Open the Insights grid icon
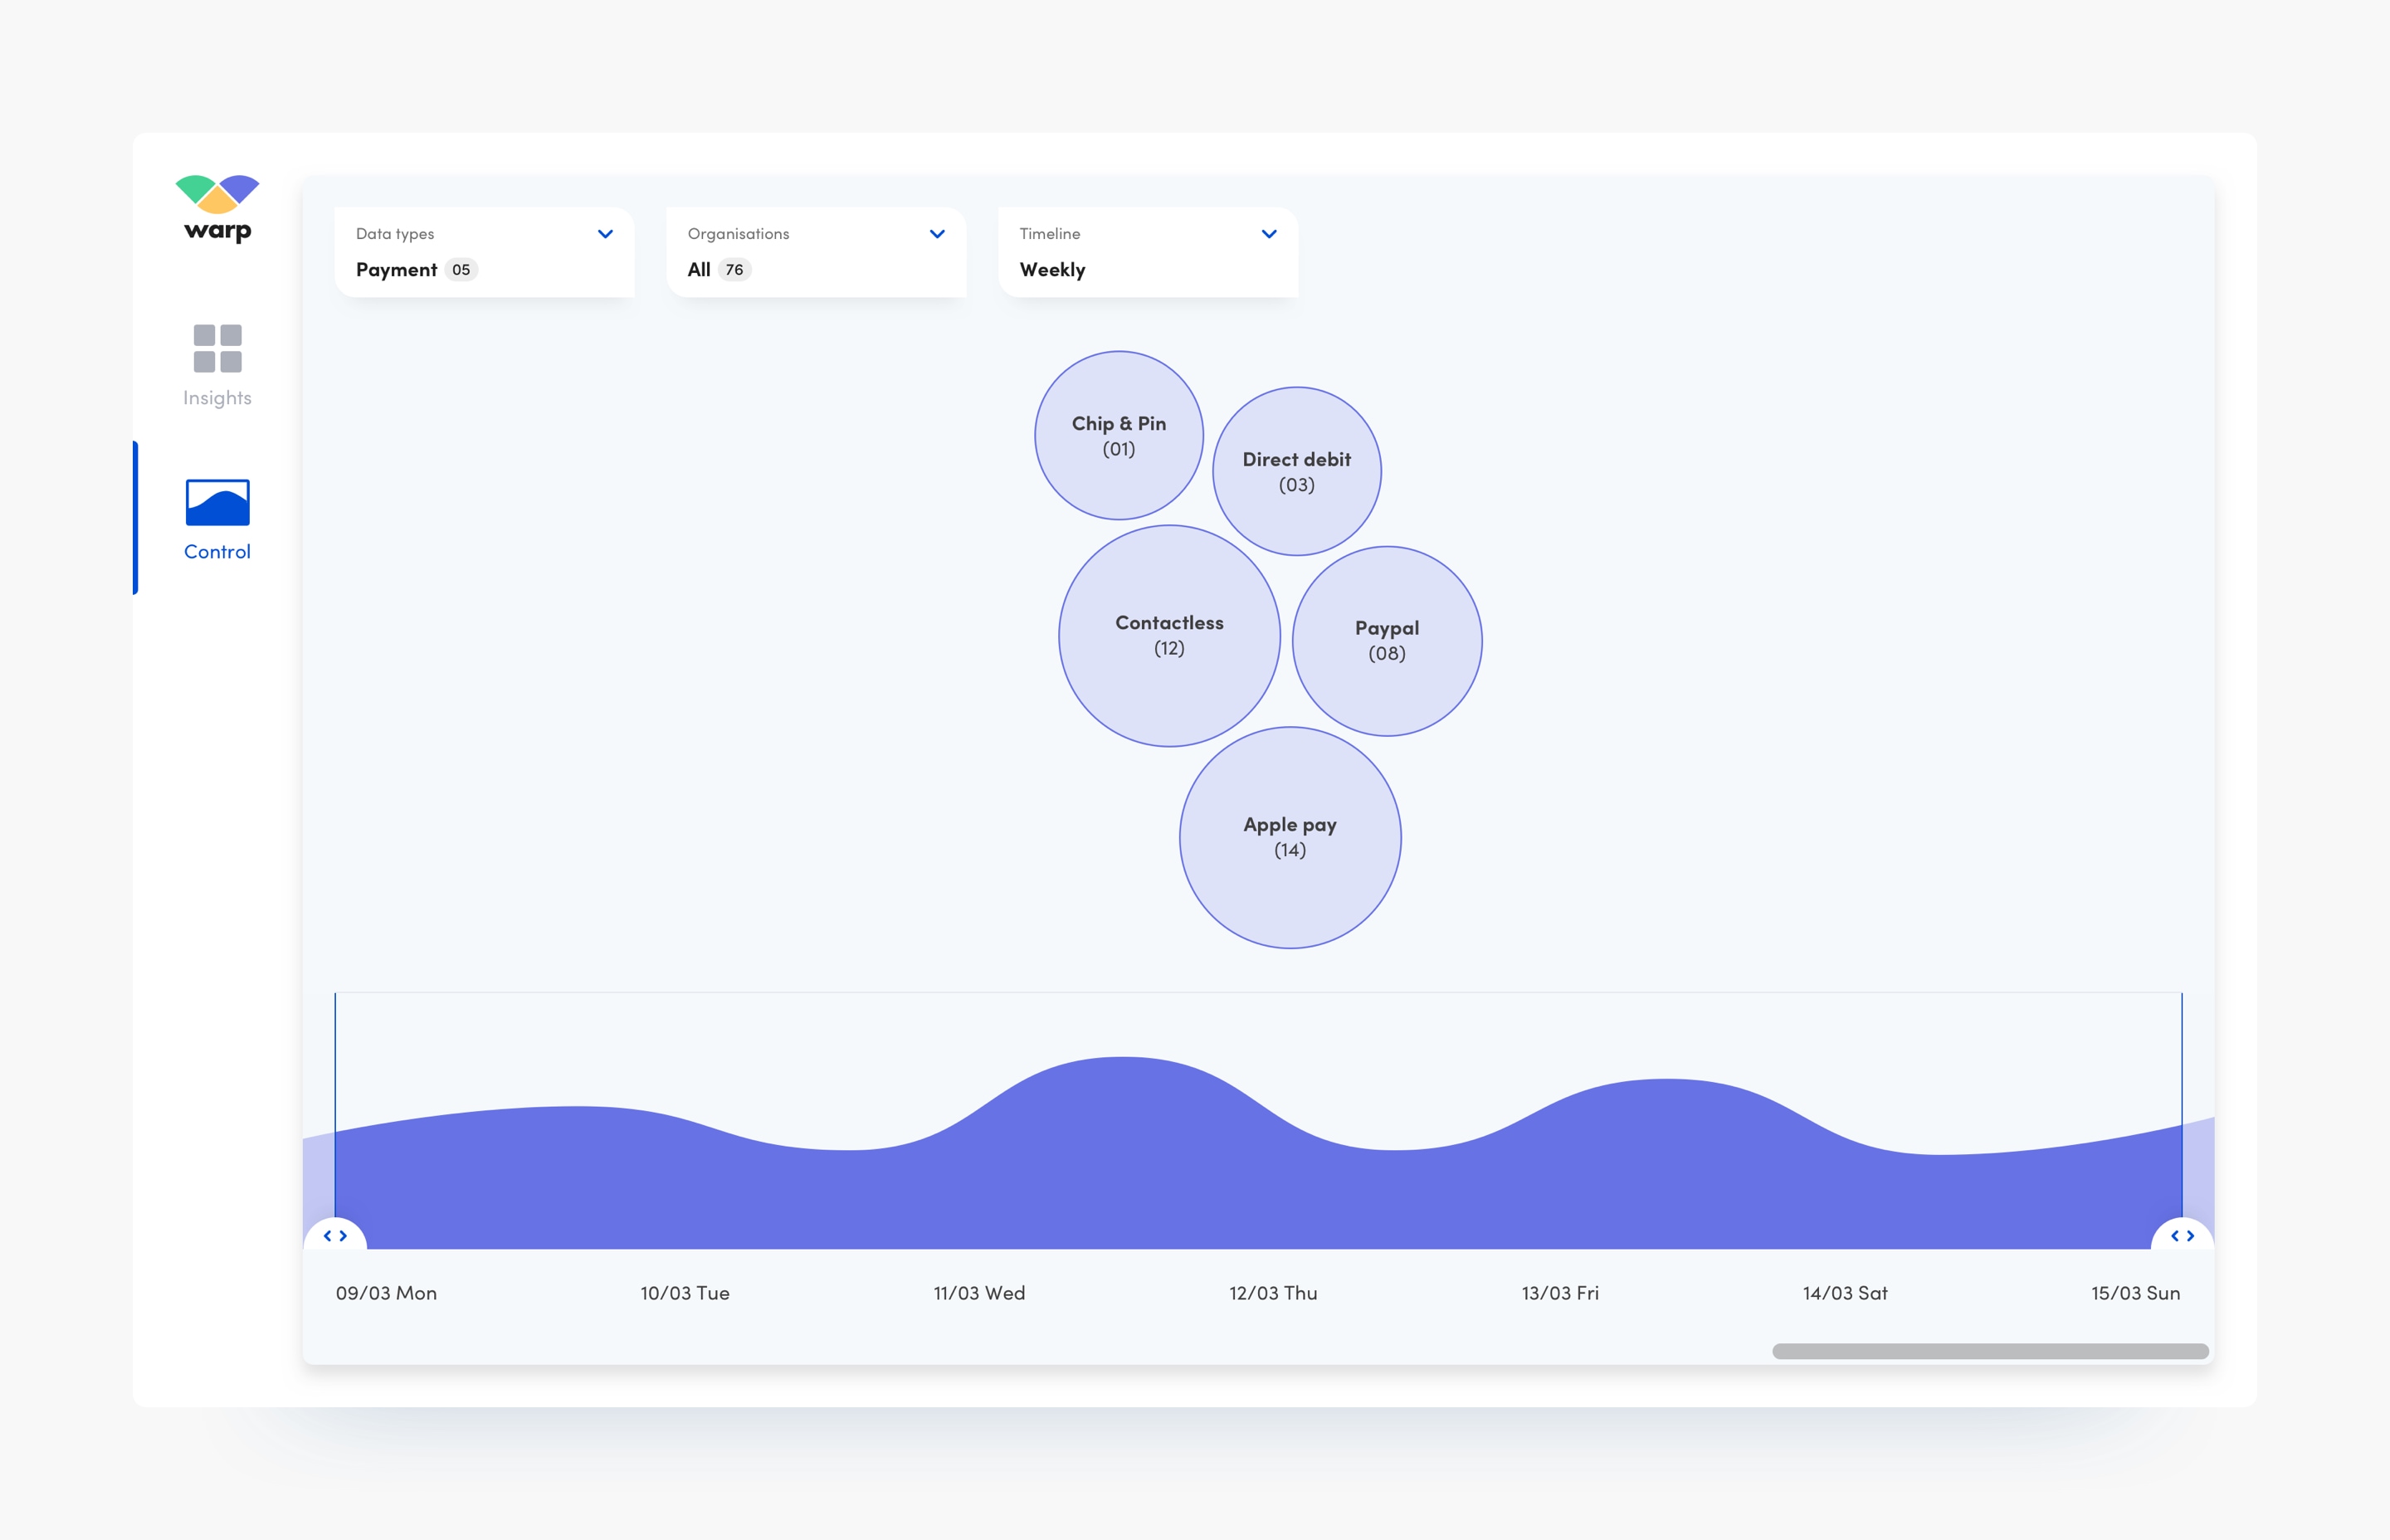The width and height of the screenshot is (2390, 1540). (217, 348)
